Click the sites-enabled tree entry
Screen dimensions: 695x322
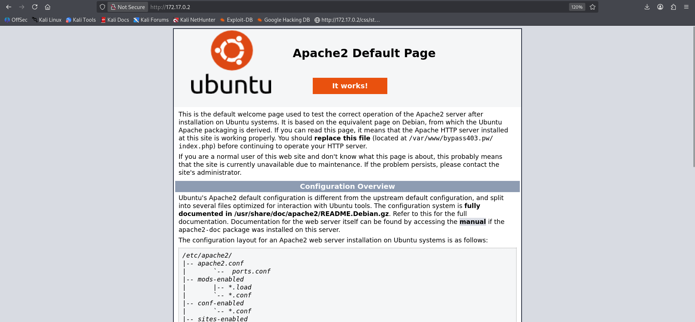[223, 319]
